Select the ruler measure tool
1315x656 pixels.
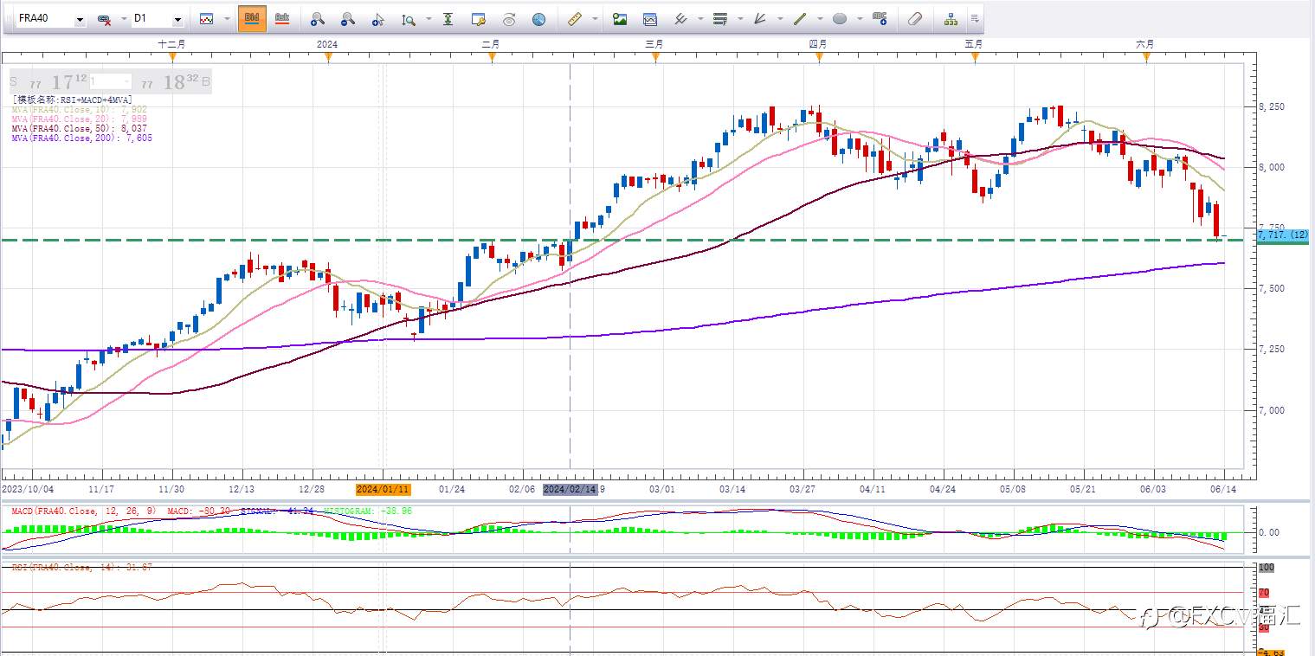coord(574,19)
